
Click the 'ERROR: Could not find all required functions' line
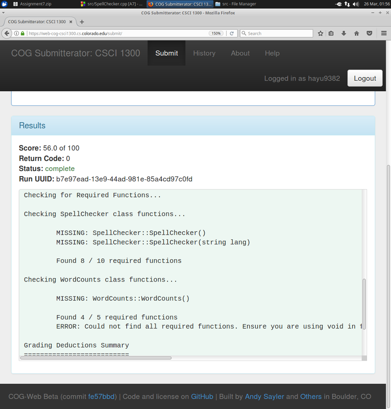pos(209,327)
